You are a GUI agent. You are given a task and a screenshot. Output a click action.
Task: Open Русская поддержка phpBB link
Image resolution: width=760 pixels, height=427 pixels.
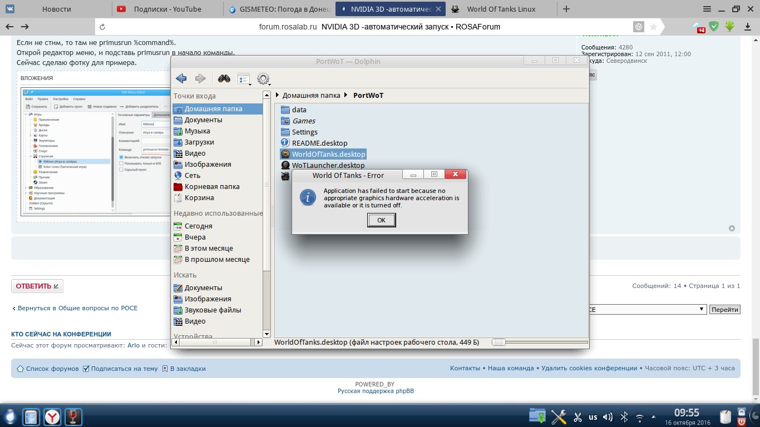376,391
